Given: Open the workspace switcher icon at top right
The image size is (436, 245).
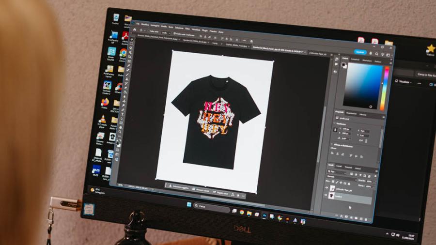Looking at the screenshot, I should pyautogui.click(x=388, y=55).
